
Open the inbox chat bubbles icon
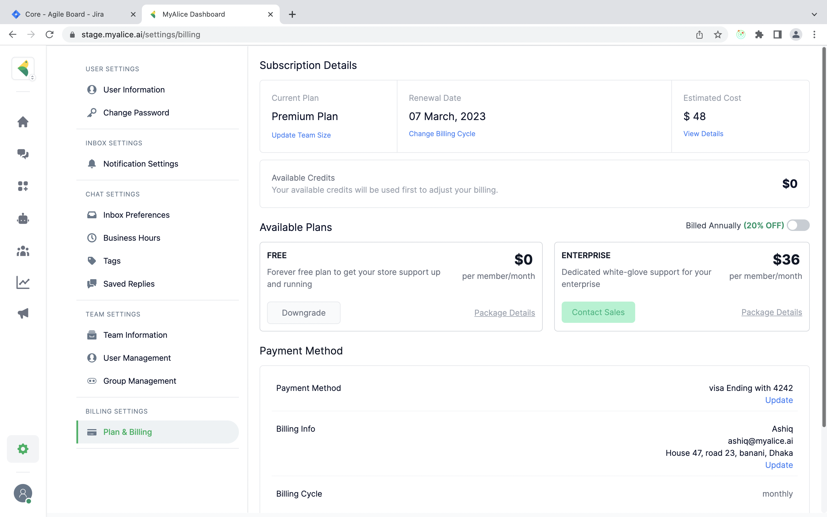pyautogui.click(x=23, y=154)
